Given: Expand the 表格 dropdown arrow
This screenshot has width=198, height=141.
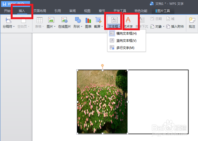Looking at the screenshot, I should pos(43,26).
